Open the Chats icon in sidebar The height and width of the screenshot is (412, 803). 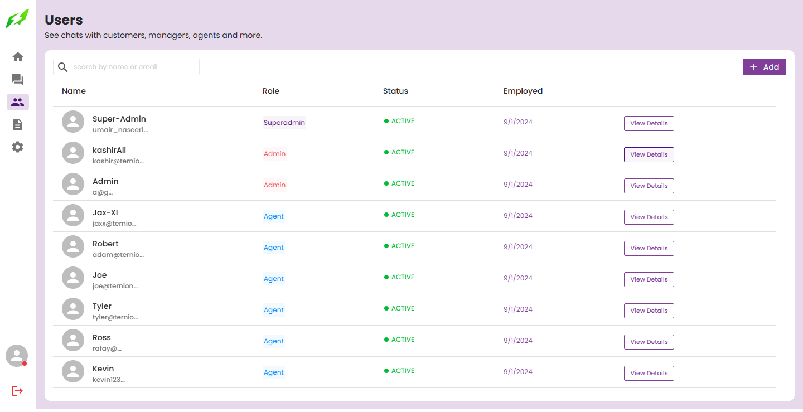[18, 80]
